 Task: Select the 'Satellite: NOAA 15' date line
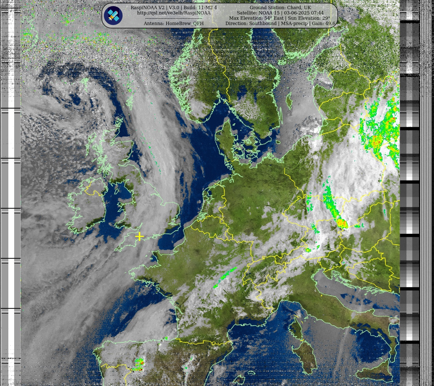pyautogui.click(x=280, y=13)
